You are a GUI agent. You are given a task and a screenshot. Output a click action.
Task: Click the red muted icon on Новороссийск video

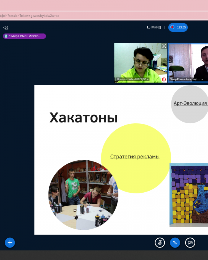pos(164,79)
